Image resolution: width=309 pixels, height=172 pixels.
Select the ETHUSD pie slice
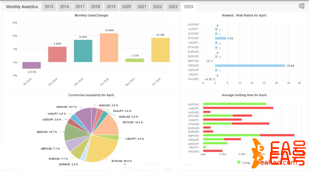(x=101, y=149)
